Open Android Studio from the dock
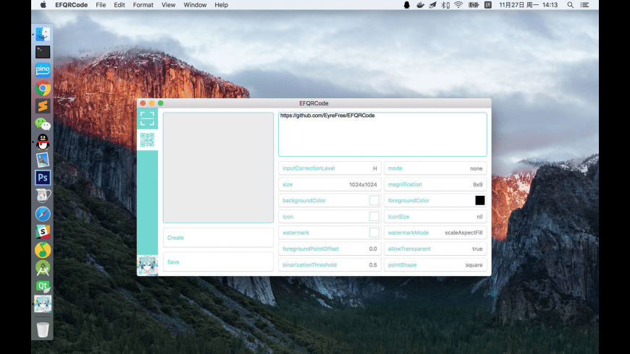630x354 pixels. click(x=43, y=268)
